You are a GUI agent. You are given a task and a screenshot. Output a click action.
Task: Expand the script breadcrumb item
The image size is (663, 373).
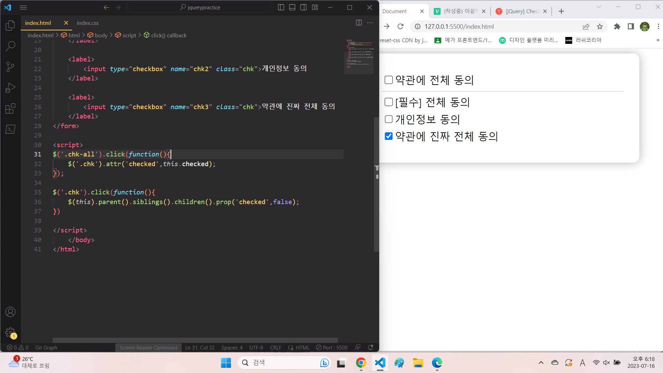(x=126, y=35)
